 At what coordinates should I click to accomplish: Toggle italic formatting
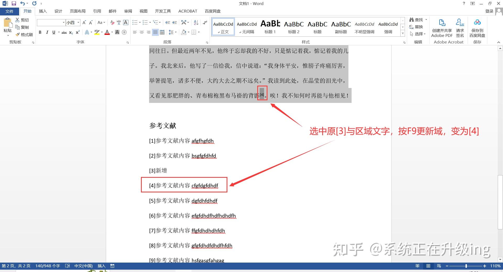point(47,32)
